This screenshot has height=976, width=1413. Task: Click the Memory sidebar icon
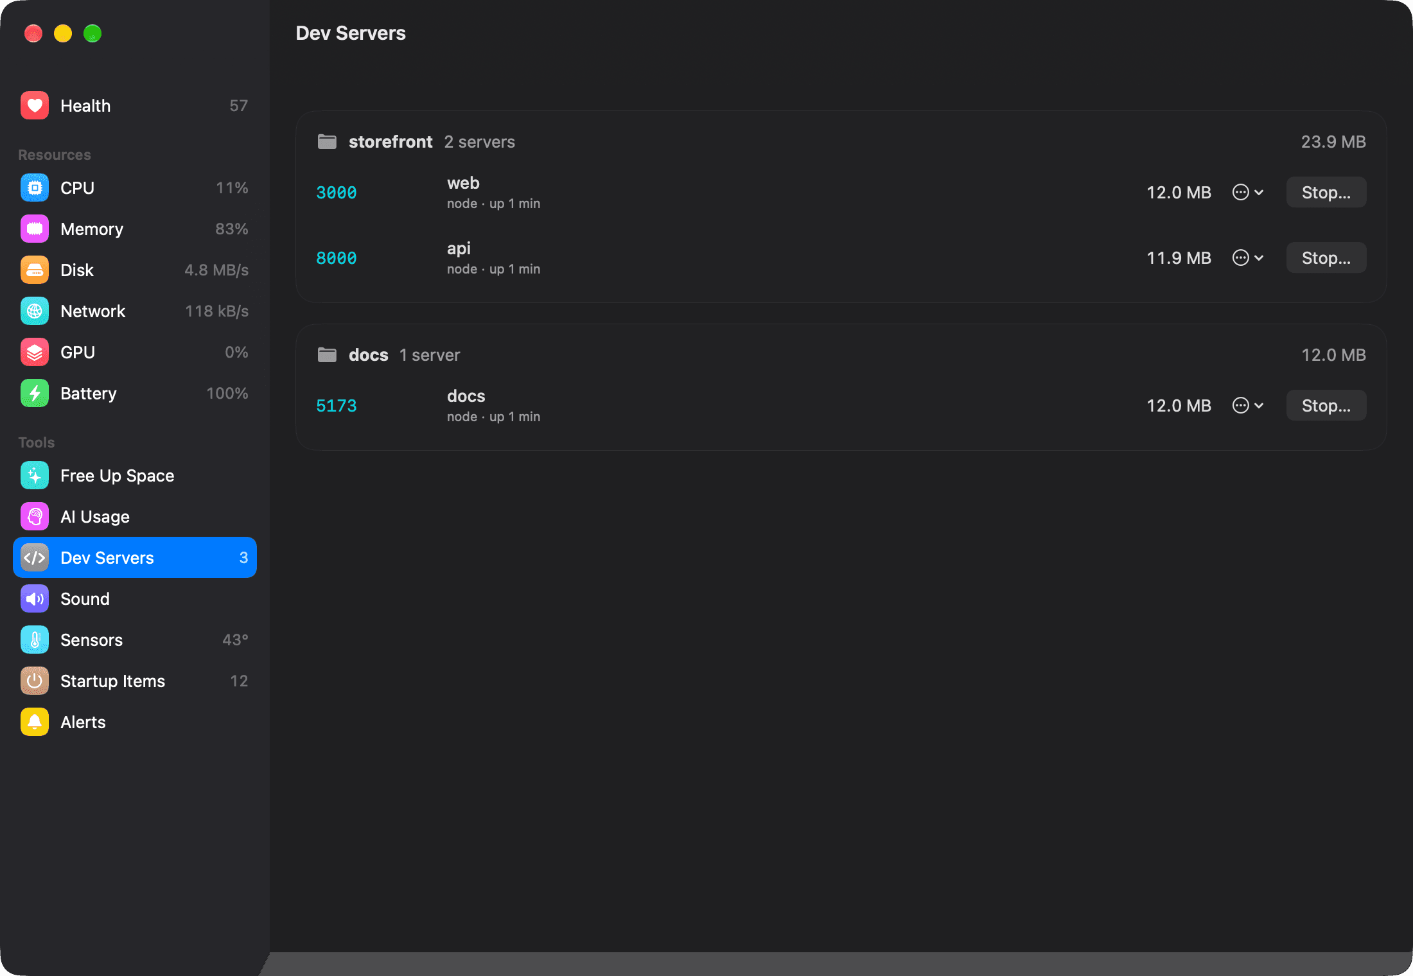pyautogui.click(x=35, y=229)
